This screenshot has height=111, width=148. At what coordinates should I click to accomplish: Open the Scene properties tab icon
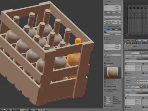click(x=133, y=43)
